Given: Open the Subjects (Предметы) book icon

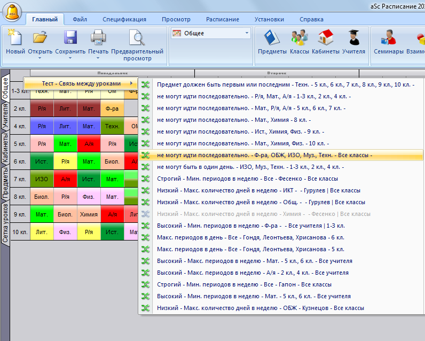Looking at the screenshot, I should 272,38.
